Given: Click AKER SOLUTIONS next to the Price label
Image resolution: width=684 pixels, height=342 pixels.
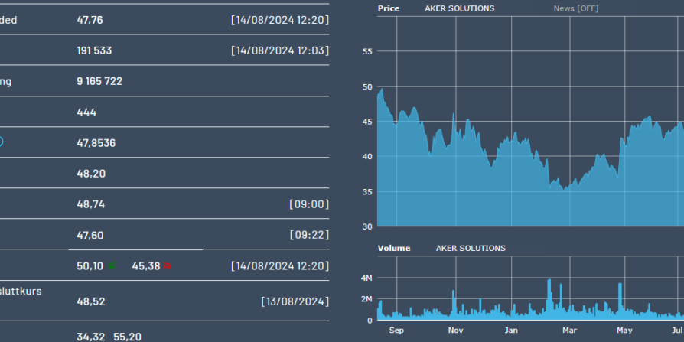Looking at the screenshot, I should 460,8.
